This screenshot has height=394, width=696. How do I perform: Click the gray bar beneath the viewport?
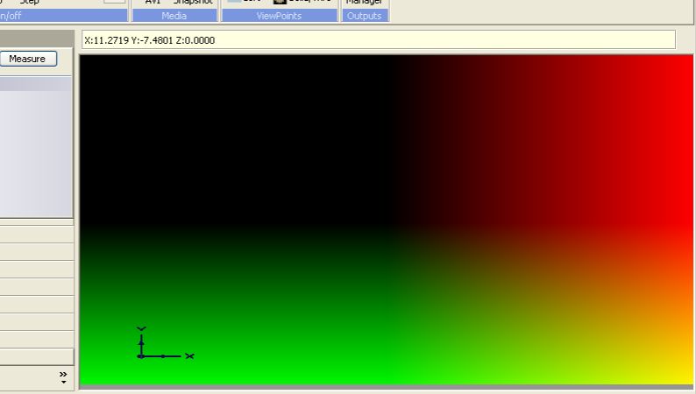click(x=386, y=387)
